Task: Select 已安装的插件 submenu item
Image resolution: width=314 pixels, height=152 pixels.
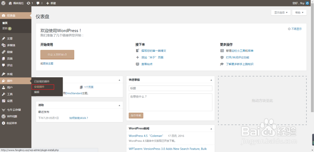Action: click(42, 81)
